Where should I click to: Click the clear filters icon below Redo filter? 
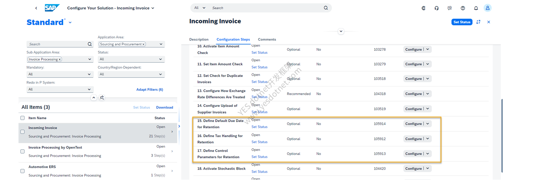(102, 98)
